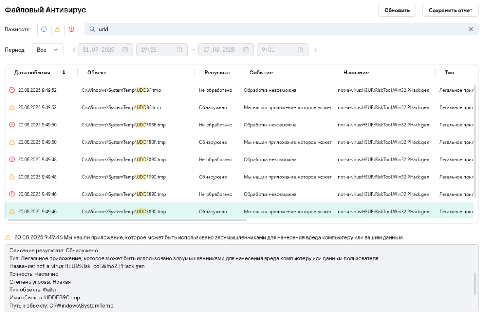Click Степень угрозы: Низкая line in details
Viewport: 484px width, 318px height.
point(40,282)
